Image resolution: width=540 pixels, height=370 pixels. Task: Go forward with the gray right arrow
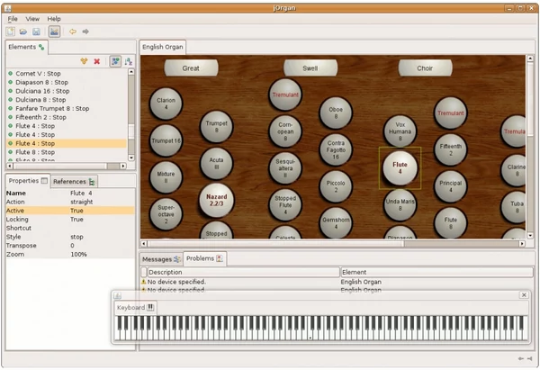[x=85, y=32]
